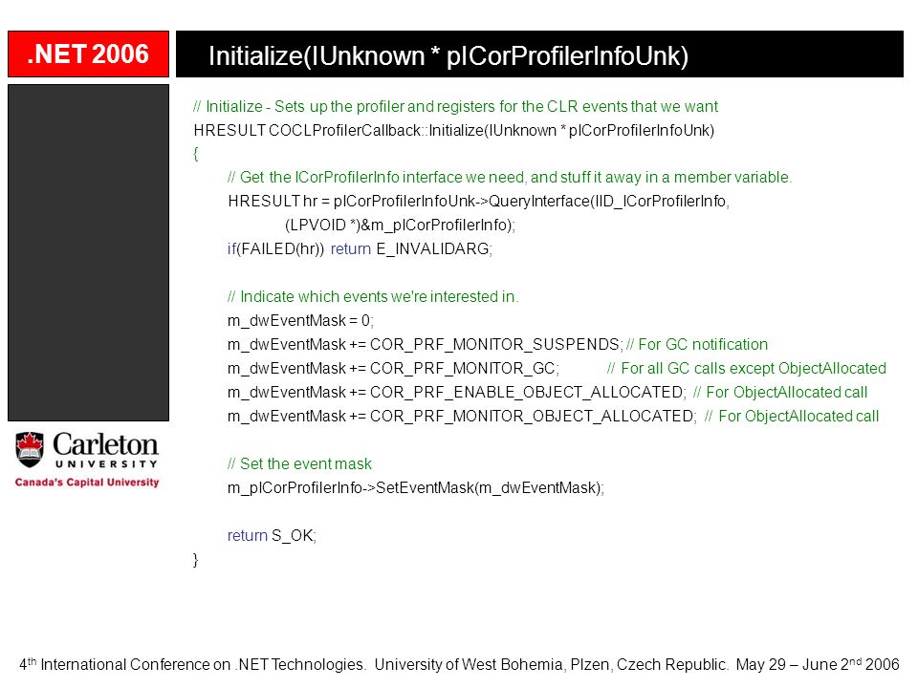Click the line 'HRESULT hr = pICorProfilerInfoUnk->QueryInterface'
This screenshot has height=688, width=918.
pos(478,202)
